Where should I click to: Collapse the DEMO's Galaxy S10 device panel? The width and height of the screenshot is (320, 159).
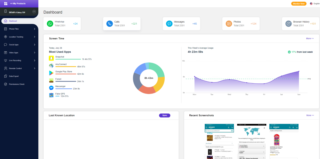(34, 12)
